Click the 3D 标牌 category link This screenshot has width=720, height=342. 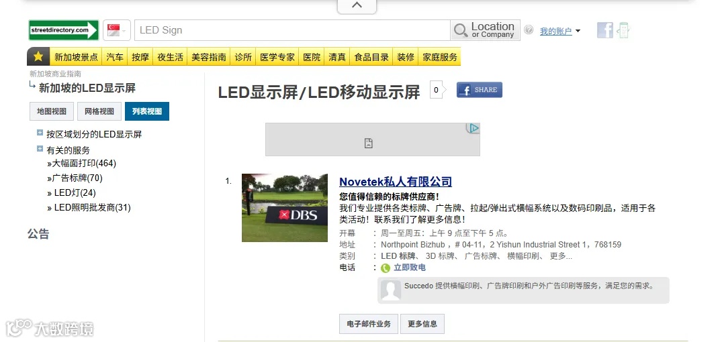tap(440, 256)
